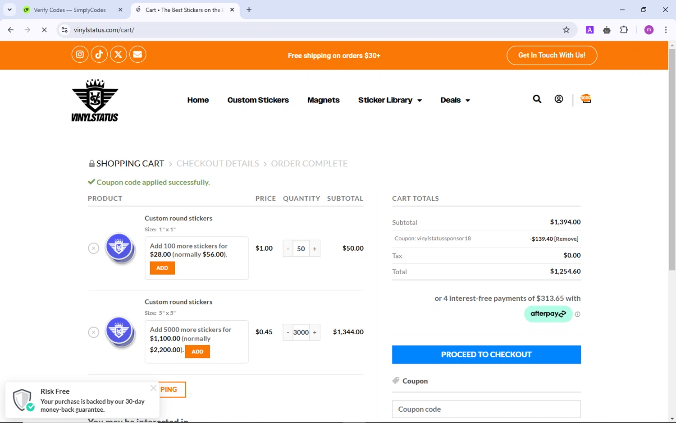
Task: Open the X (Twitter) social icon
Action: pyautogui.click(x=119, y=55)
